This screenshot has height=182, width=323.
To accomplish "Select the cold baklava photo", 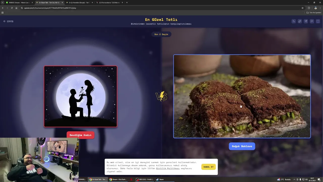I will point(242,96).
